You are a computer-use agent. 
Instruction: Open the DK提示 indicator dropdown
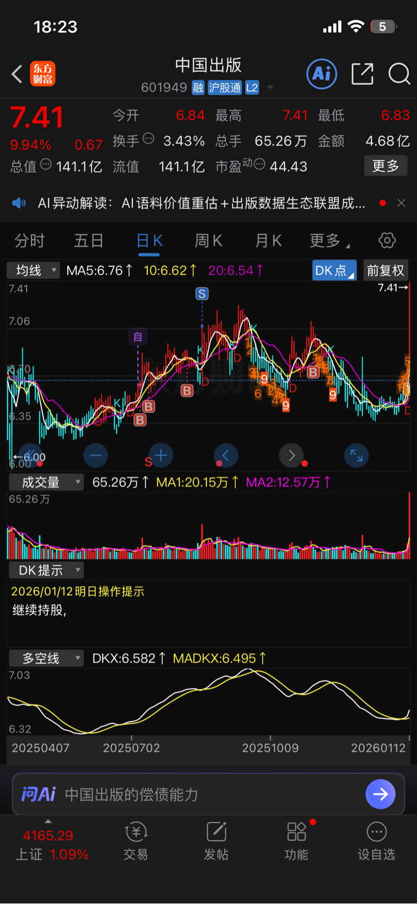(47, 570)
